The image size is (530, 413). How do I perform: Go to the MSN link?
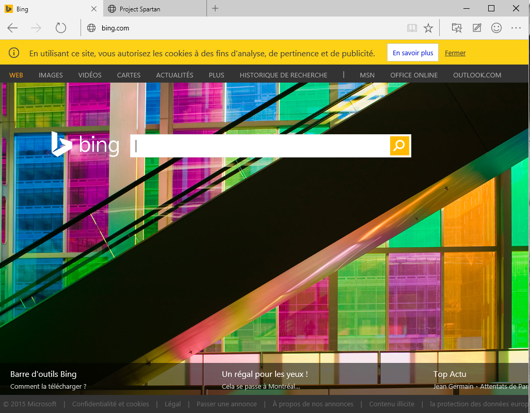click(x=367, y=75)
